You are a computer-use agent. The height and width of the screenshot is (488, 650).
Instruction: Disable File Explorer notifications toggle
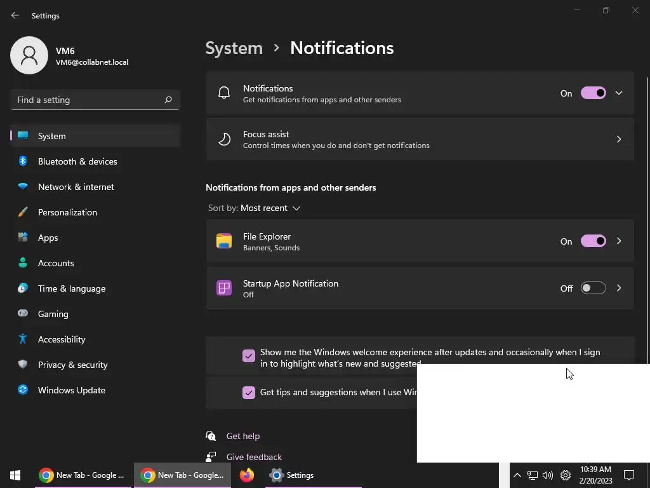[x=594, y=241]
